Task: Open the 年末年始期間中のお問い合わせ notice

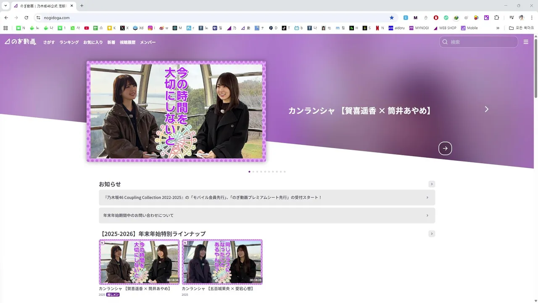Action: click(267, 215)
